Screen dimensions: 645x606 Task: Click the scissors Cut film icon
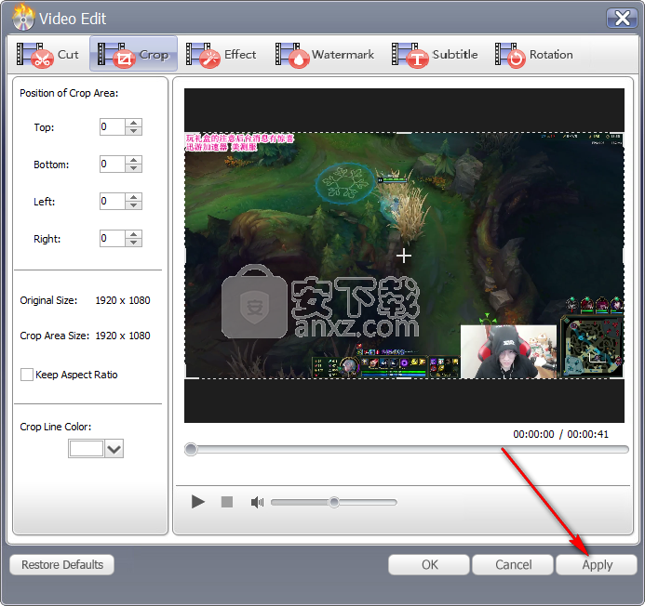[x=34, y=55]
